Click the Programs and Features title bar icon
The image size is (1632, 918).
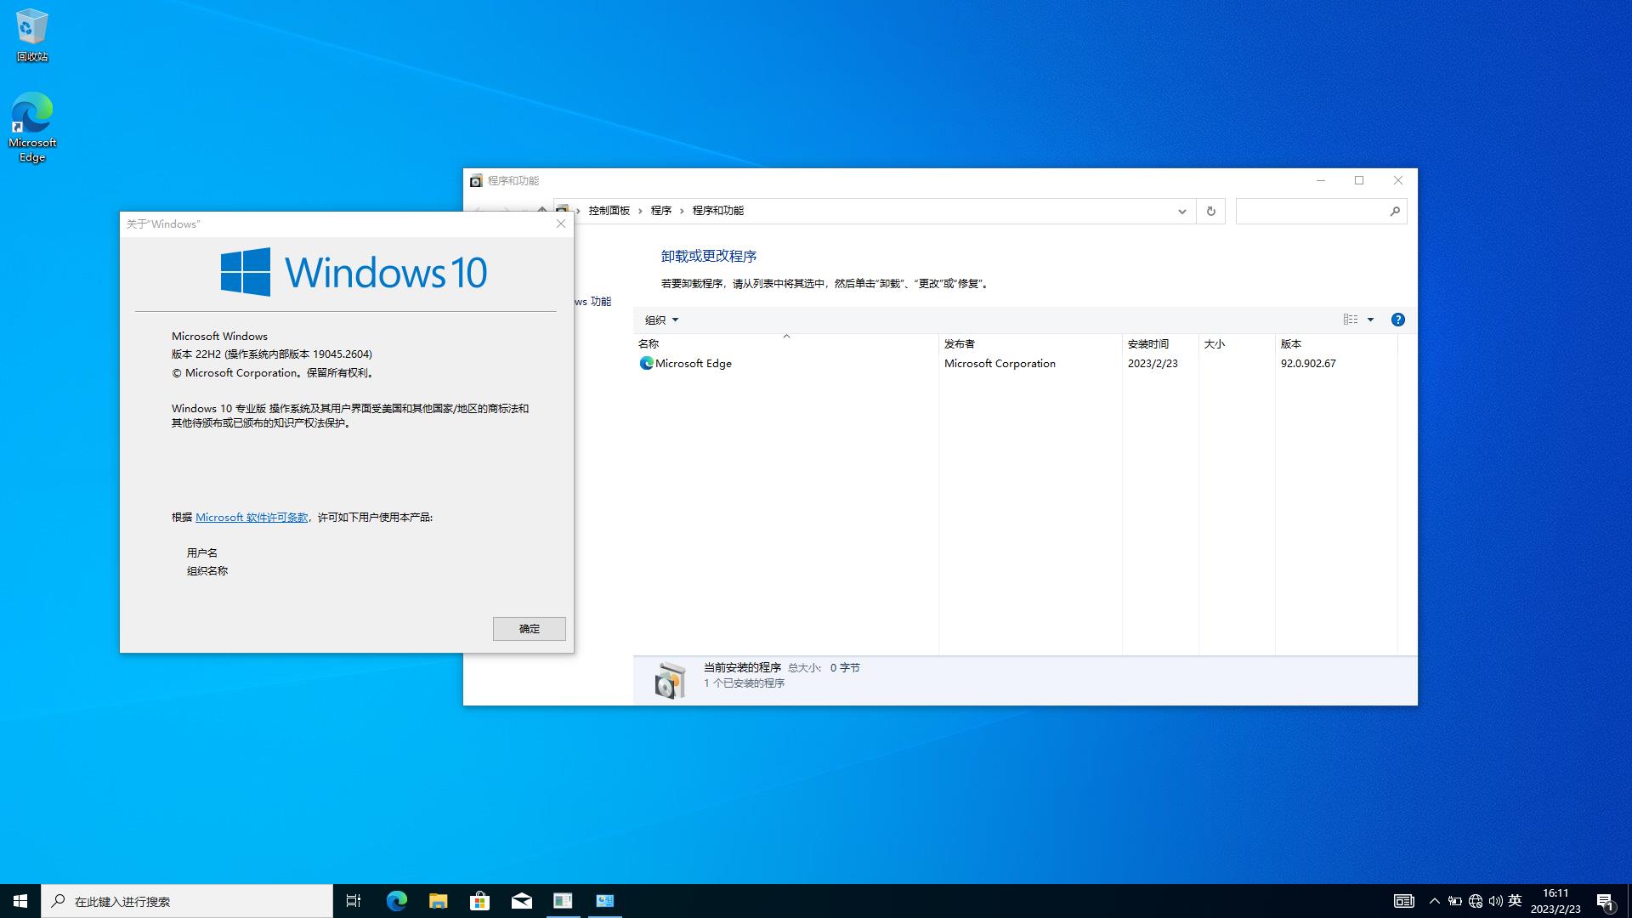[x=476, y=181]
